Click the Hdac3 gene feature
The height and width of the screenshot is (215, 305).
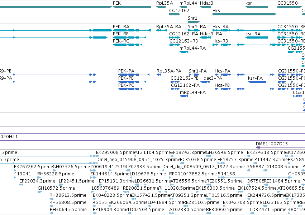pos(206,7)
